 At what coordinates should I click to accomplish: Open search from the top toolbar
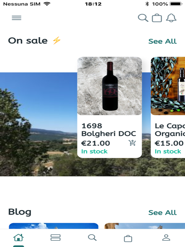[x=143, y=18]
